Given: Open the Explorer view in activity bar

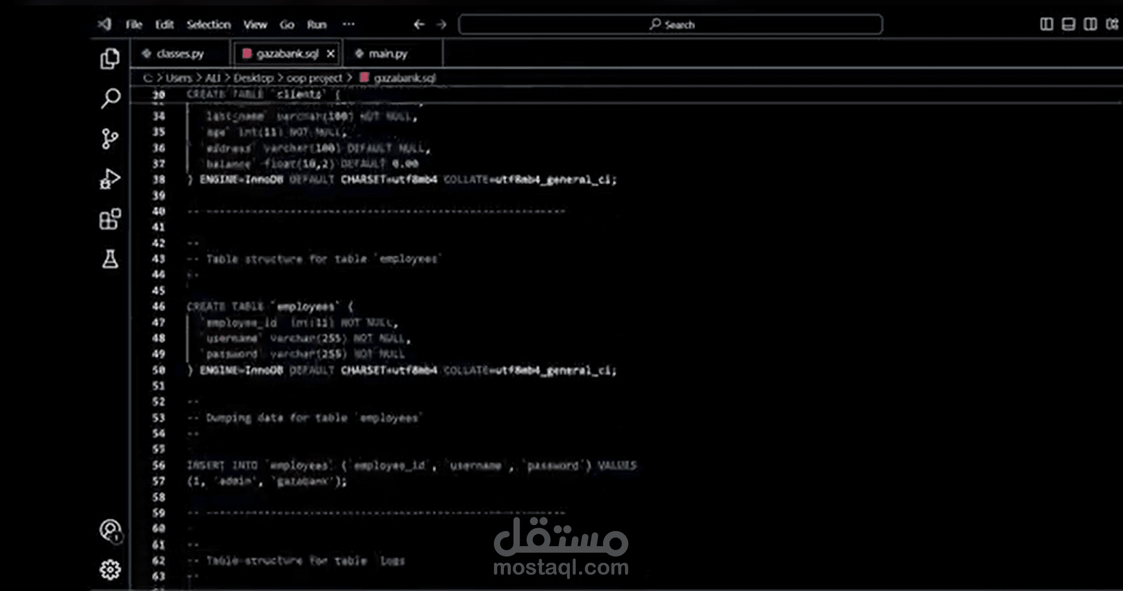Looking at the screenshot, I should pos(110,58).
